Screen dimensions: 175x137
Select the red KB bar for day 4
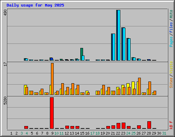[x=26, y=127]
